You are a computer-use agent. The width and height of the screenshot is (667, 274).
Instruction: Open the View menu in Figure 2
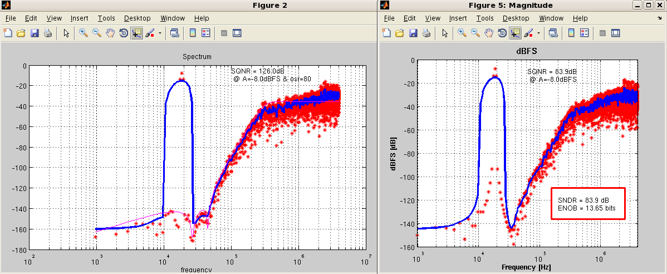(54, 18)
